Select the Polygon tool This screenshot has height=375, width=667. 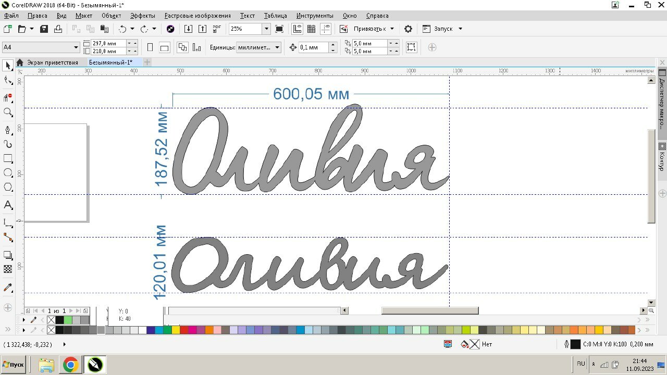pos(8,187)
